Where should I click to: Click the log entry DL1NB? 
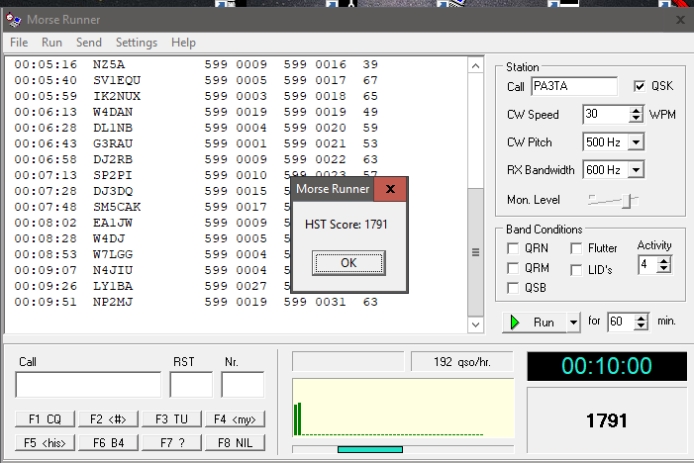pyautogui.click(x=196, y=128)
